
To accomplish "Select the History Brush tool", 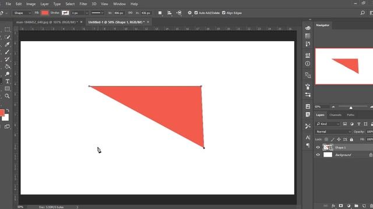I will pos(7,59).
